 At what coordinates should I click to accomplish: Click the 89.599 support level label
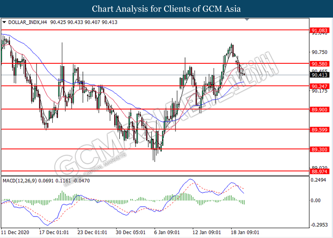(318, 129)
